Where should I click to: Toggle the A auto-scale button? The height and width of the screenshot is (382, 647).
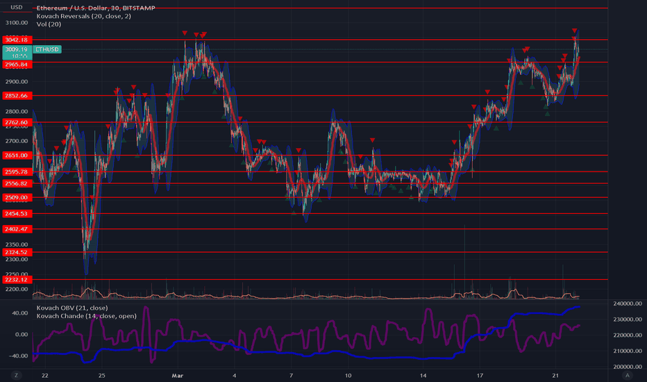point(627,375)
